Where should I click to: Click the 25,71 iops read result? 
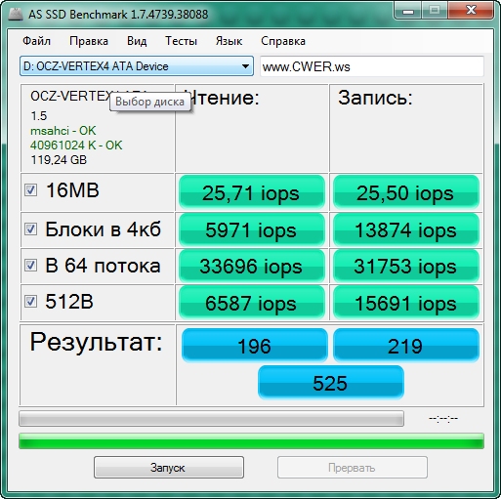(251, 192)
